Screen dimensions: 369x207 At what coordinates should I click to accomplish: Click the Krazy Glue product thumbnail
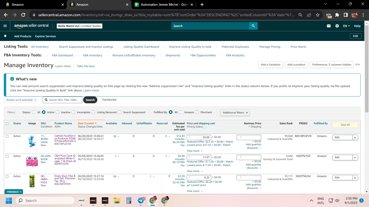[32, 181]
